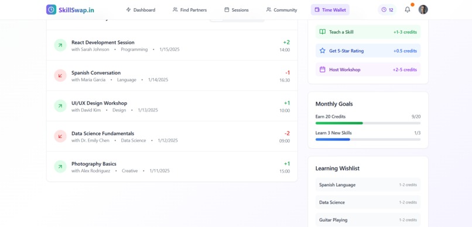
Task: Click the Learning Wishlist heading
Action: coord(337,168)
